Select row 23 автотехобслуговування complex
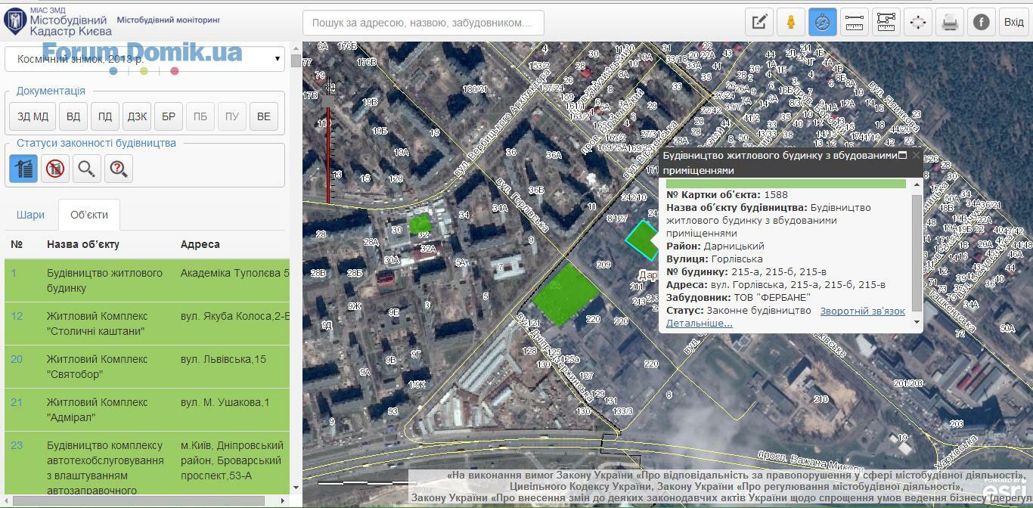Image resolution: width=1033 pixels, height=508 pixels. pos(147,463)
